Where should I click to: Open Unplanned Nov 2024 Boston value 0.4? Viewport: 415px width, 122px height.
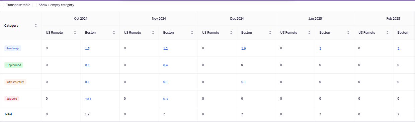(x=165, y=65)
